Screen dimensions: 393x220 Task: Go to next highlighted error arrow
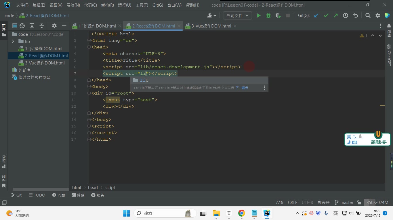tap(380, 36)
